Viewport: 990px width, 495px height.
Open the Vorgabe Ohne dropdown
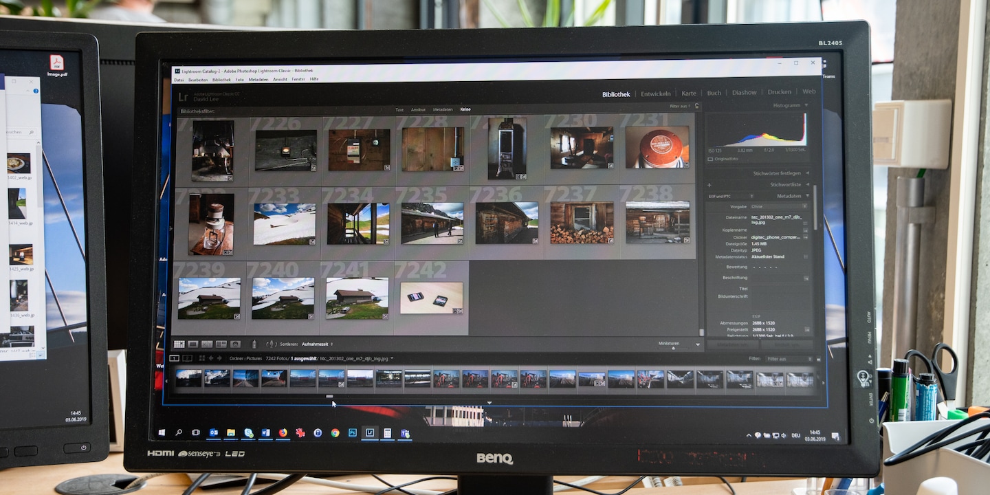tap(778, 206)
